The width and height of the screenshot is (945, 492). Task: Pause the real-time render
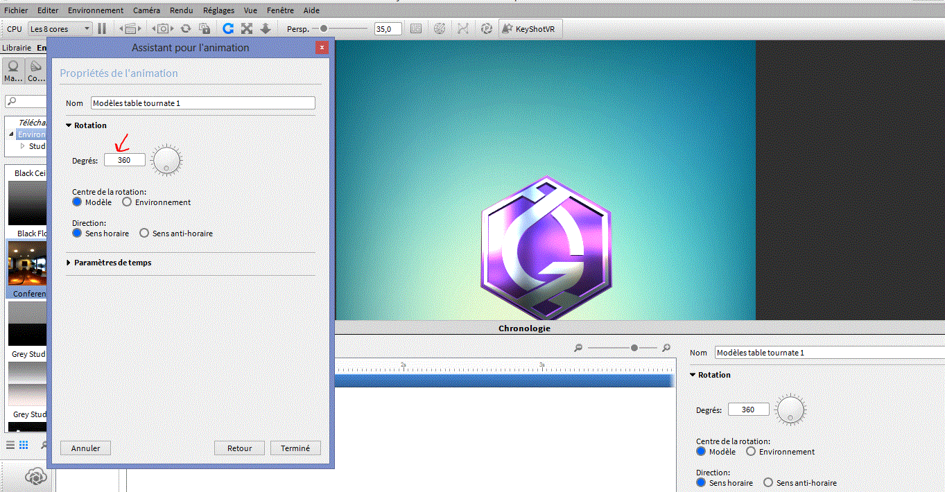[x=102, y=28]
